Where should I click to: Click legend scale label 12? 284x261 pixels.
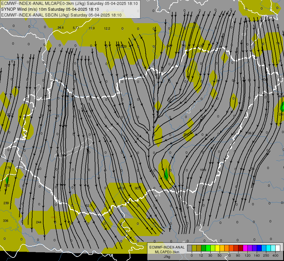[201, 255]
